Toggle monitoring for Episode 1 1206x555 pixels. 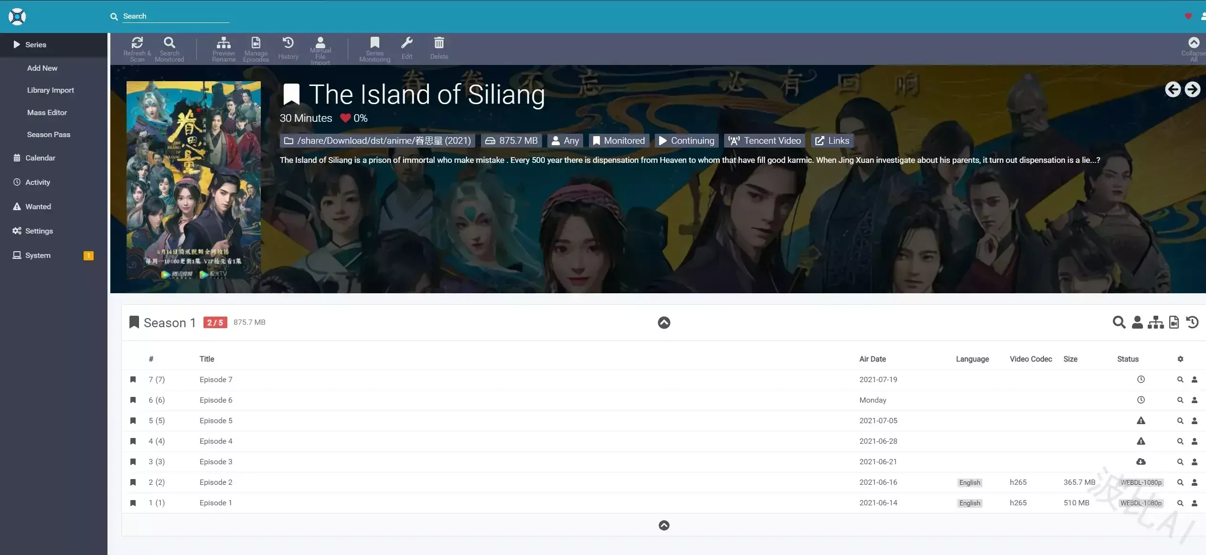coord(133,503)
